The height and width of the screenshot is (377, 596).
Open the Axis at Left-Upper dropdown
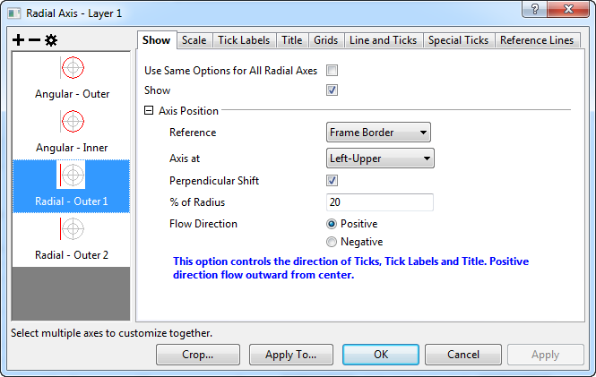coord(380,159)
